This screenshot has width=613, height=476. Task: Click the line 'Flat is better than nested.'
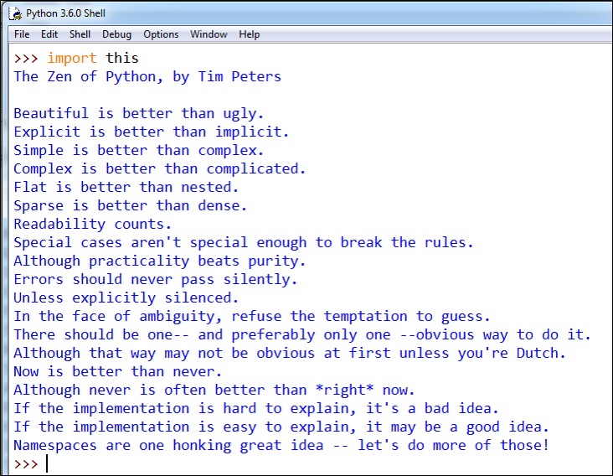pos(126,188)
